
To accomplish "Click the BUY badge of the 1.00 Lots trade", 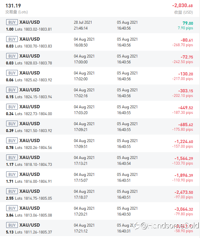I will (x=12, y=22).
